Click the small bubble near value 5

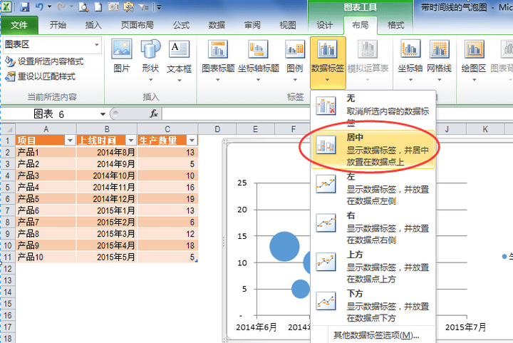(x=301, y=289)
